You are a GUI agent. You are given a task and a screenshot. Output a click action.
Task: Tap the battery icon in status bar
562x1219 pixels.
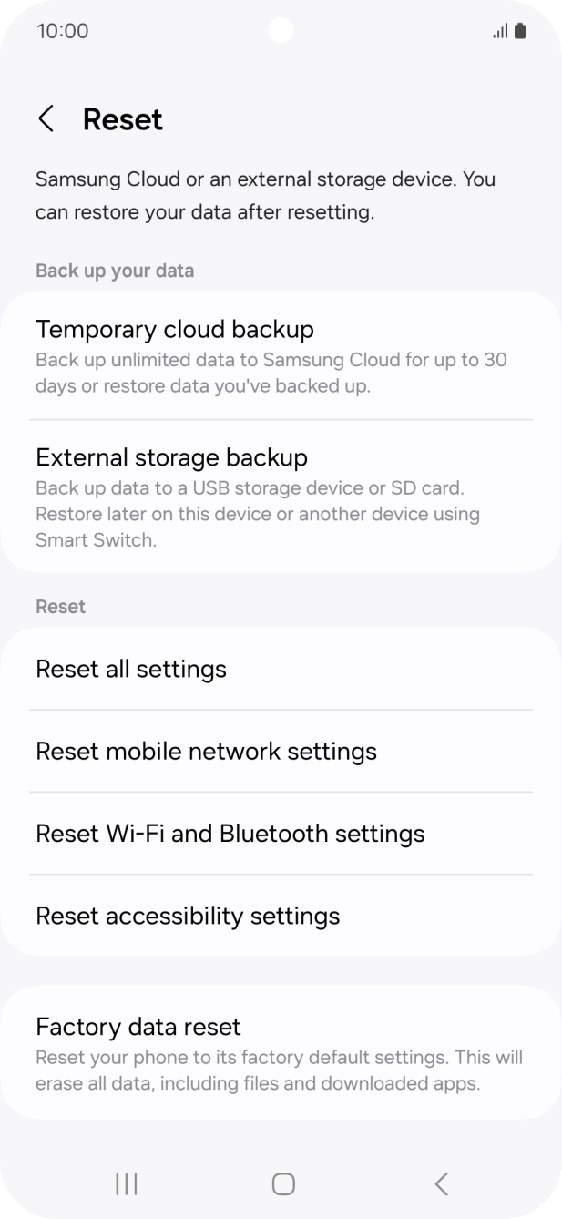click(518, 30)
